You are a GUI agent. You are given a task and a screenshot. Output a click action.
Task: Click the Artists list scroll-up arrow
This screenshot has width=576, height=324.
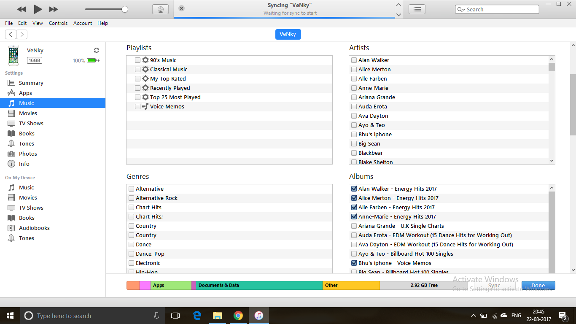pyautogui.click(x=552, y=59)
